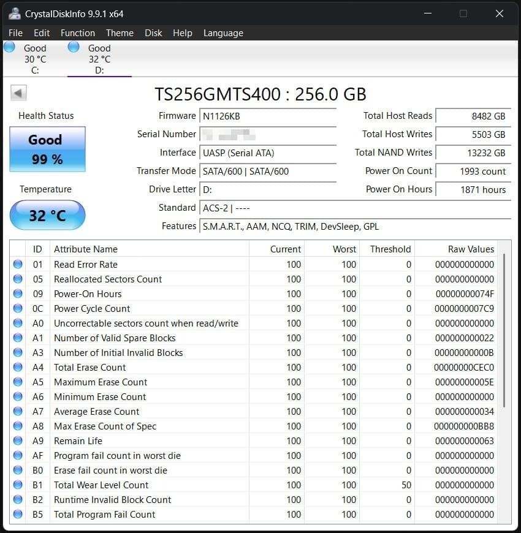
Task: Click the status orb of attribute A0
Action: click(18, 323)
